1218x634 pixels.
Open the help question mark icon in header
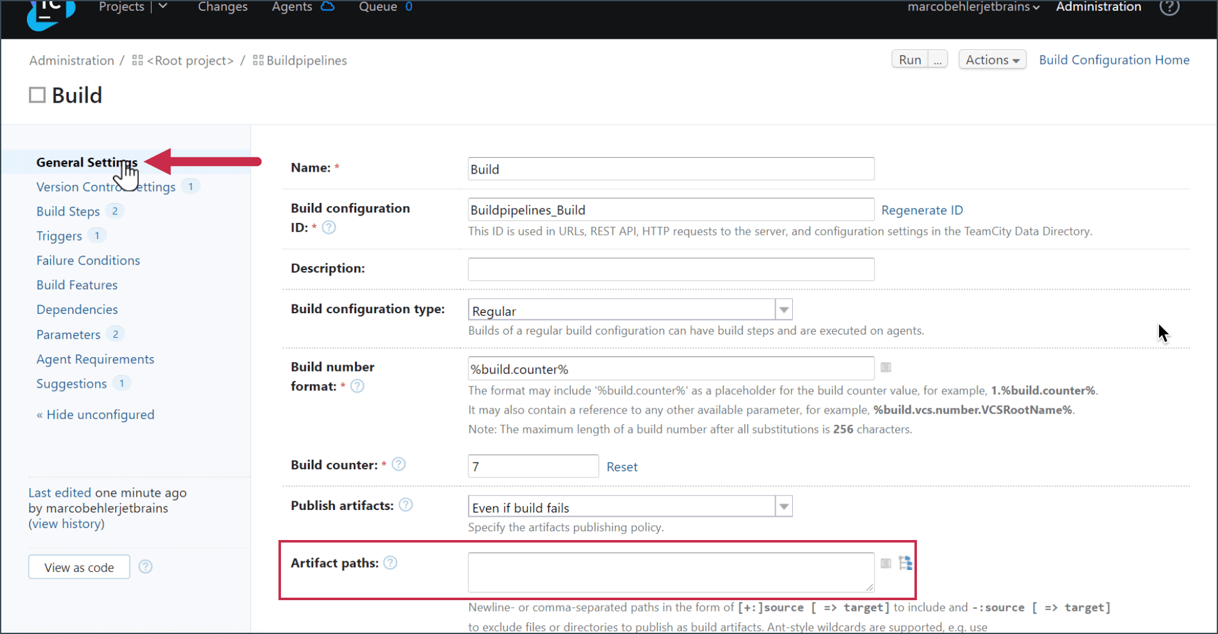(1169, 8)
